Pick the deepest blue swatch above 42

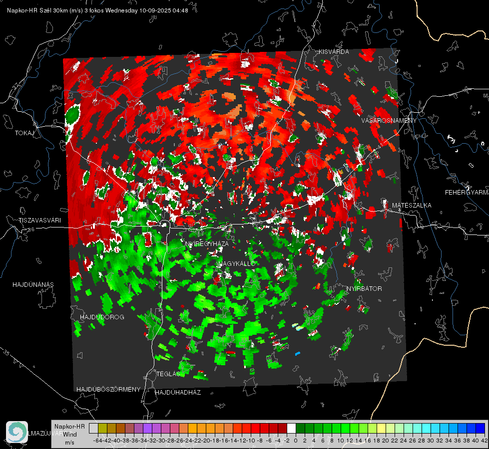(481, 429)
